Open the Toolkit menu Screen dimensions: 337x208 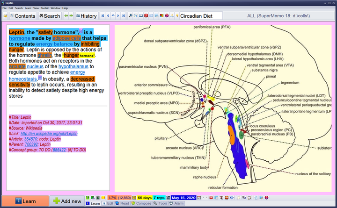coord(44,8)
